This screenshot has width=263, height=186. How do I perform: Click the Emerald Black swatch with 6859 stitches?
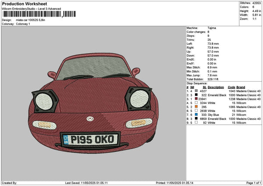[x=195, y=118]
